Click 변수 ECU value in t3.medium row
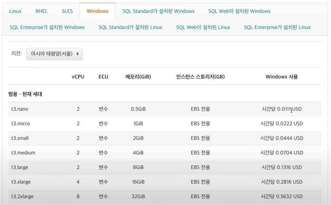331x205 pixels. [x=103, y=153]
